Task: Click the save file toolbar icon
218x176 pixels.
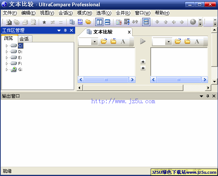Action: 9,22
